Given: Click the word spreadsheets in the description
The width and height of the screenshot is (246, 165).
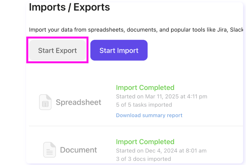Looking at the screenshot, I should (x=106, y=30).
